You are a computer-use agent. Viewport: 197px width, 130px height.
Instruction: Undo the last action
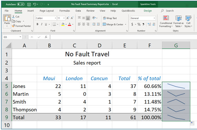pyautogui.click(x=35, y=4)
